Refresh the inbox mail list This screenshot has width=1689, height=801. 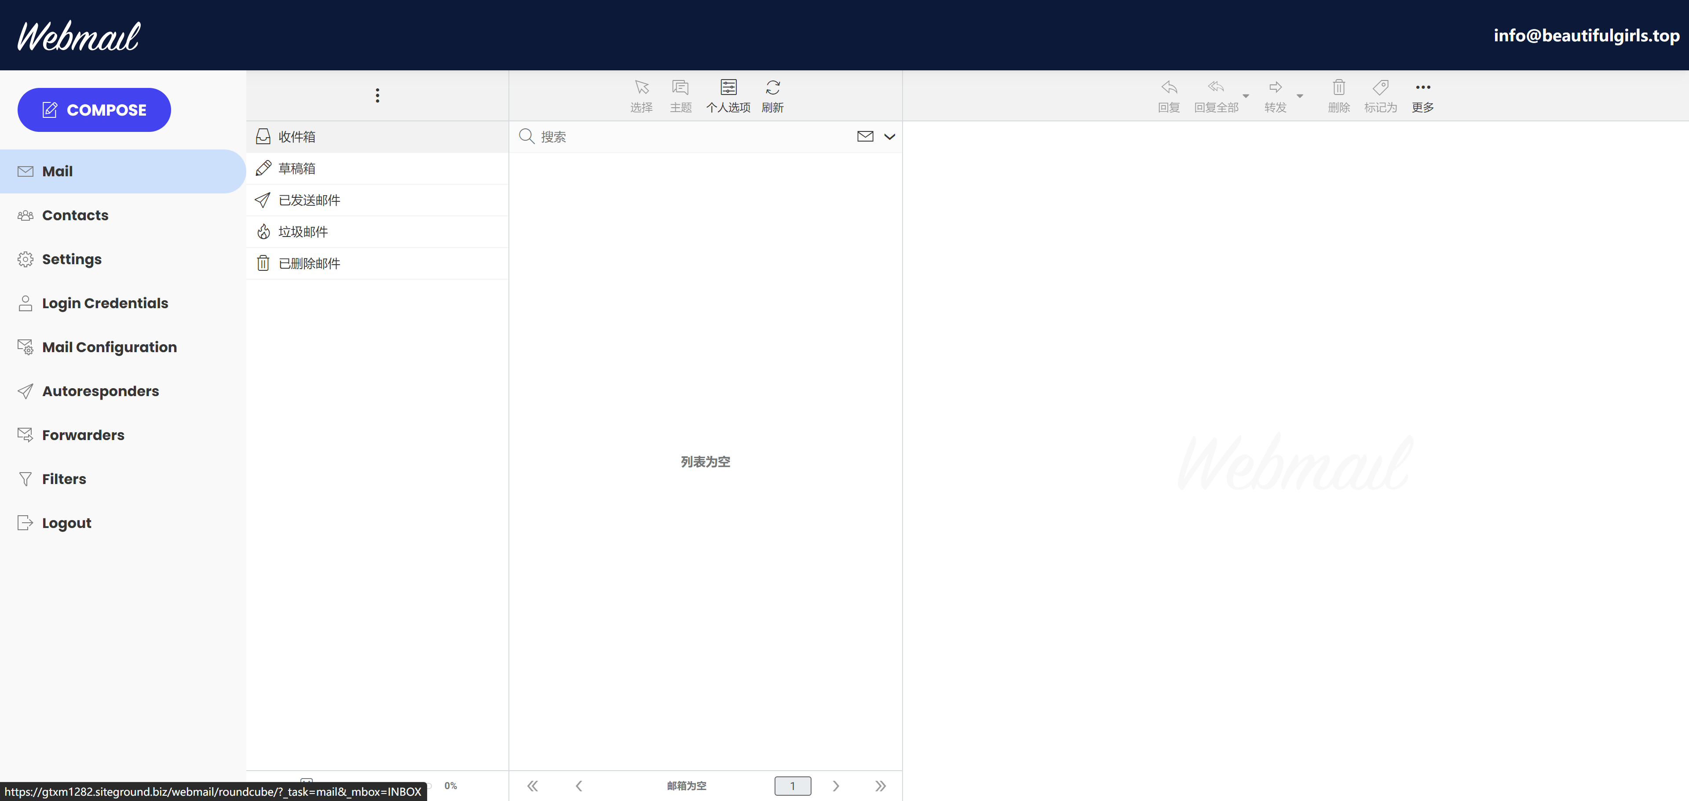[772, 95]
